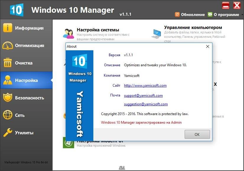The image size is (244, 171).
Task: Switch to the Утилиты tab
Action: click(x=26, y=133)
